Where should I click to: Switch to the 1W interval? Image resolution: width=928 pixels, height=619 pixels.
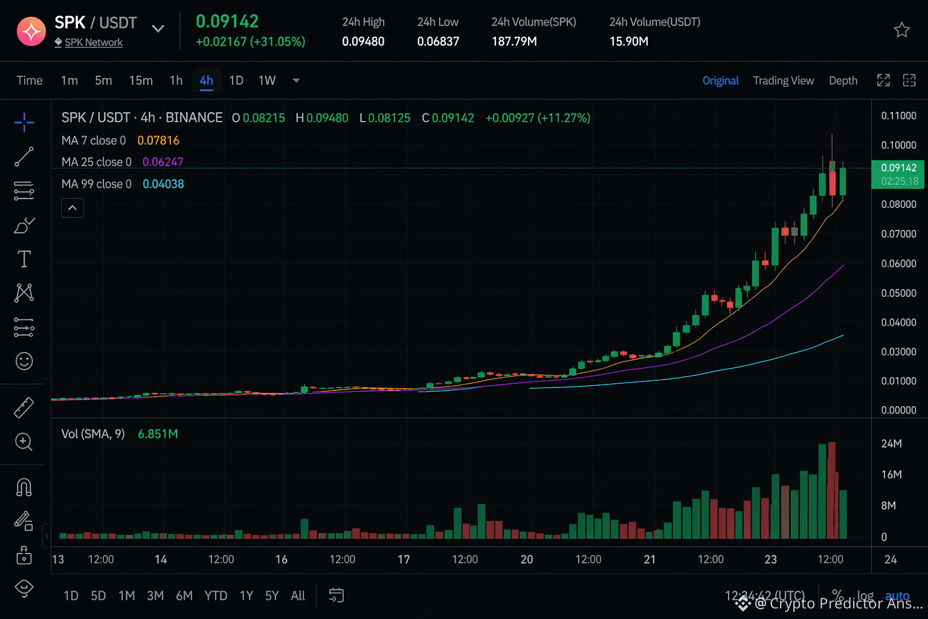267,80
